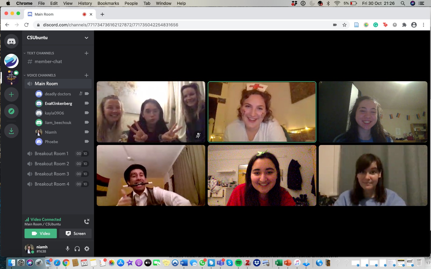Select the Main Room voice channel
This screenshot has width=431, height=269.
tap(58, 84)
